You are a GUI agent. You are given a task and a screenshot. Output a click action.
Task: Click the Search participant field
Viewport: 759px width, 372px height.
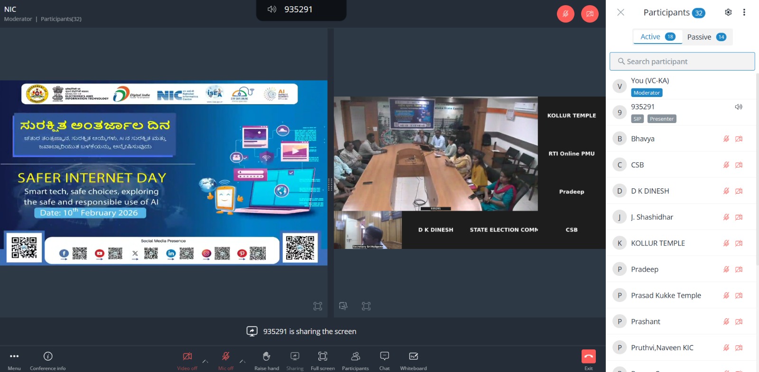(x=682, y=62)
